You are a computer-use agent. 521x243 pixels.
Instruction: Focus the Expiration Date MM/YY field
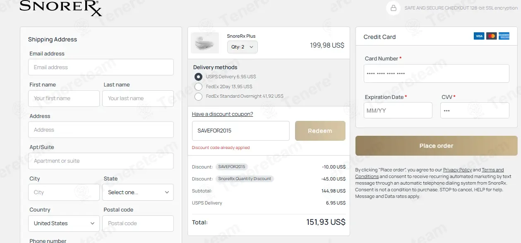pos(398,111)
